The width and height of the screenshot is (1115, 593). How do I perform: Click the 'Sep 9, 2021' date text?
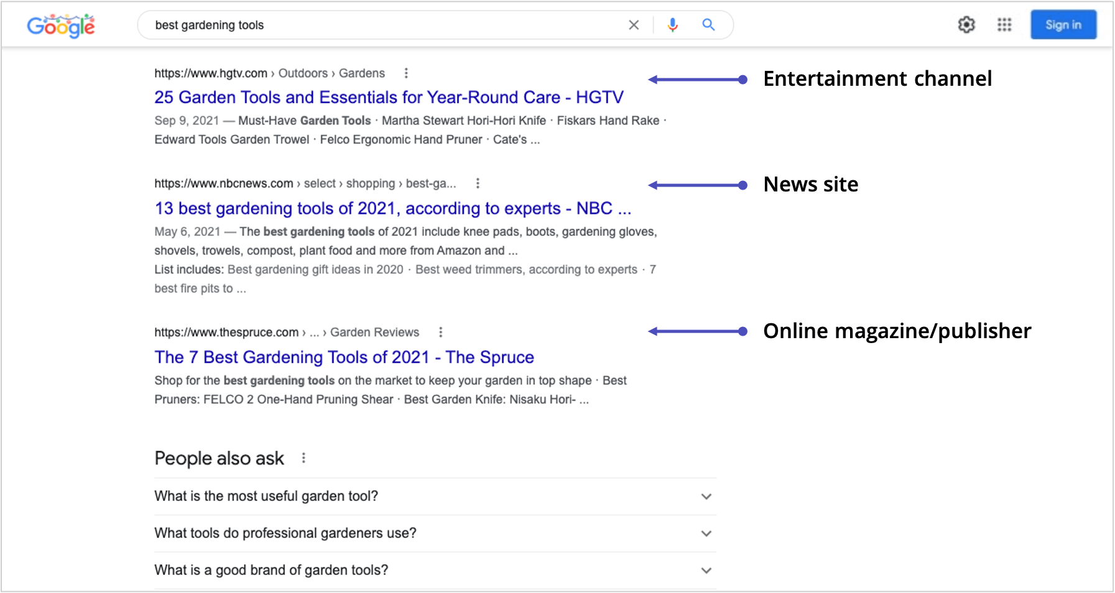coord(187,121)
